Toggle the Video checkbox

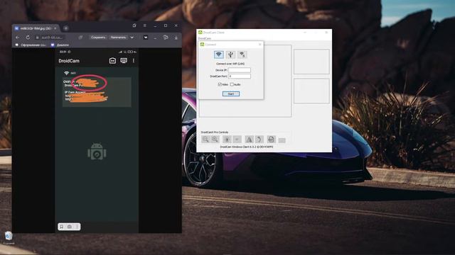(220, 84)
